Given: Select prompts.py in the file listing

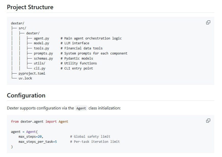Looking at the screenshot, I should 43,53.
